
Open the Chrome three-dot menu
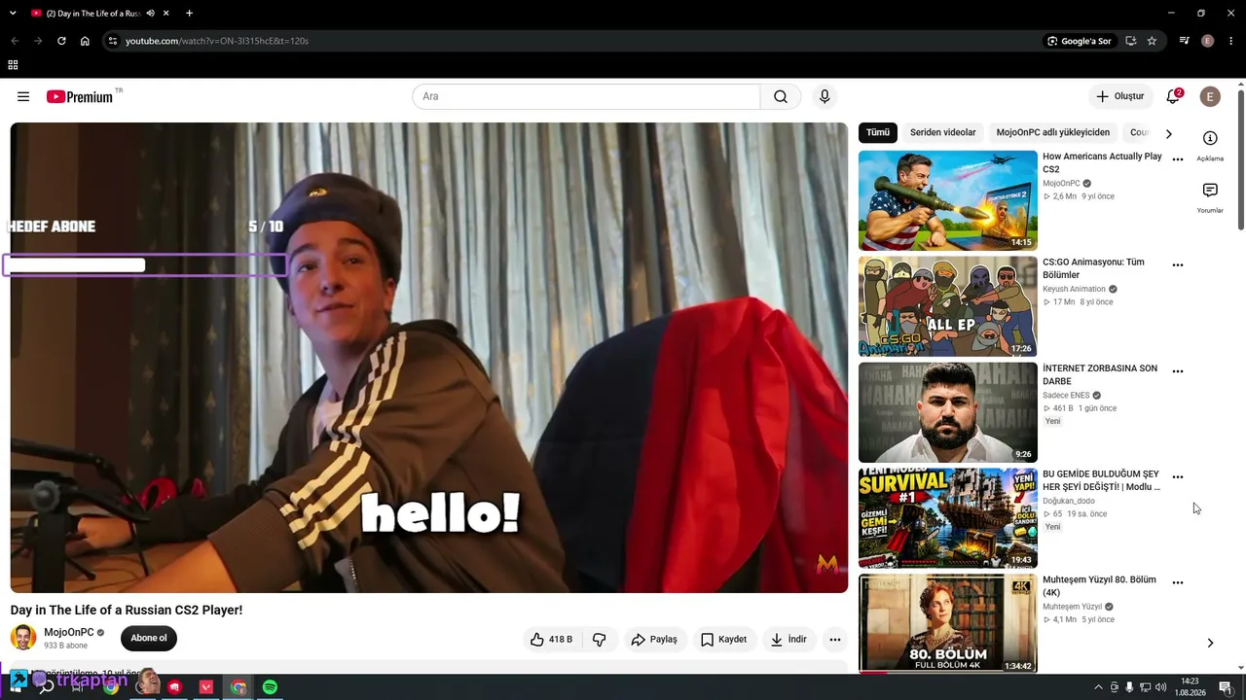1231,41
